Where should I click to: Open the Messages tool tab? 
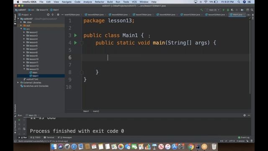pos(65,138)
